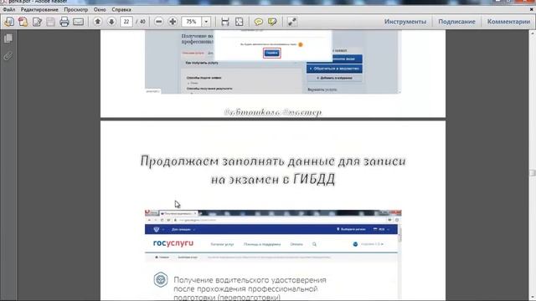Click the total page count '/ 40'
This screenshot has width=536, height=301.
(x=141, y=22)
